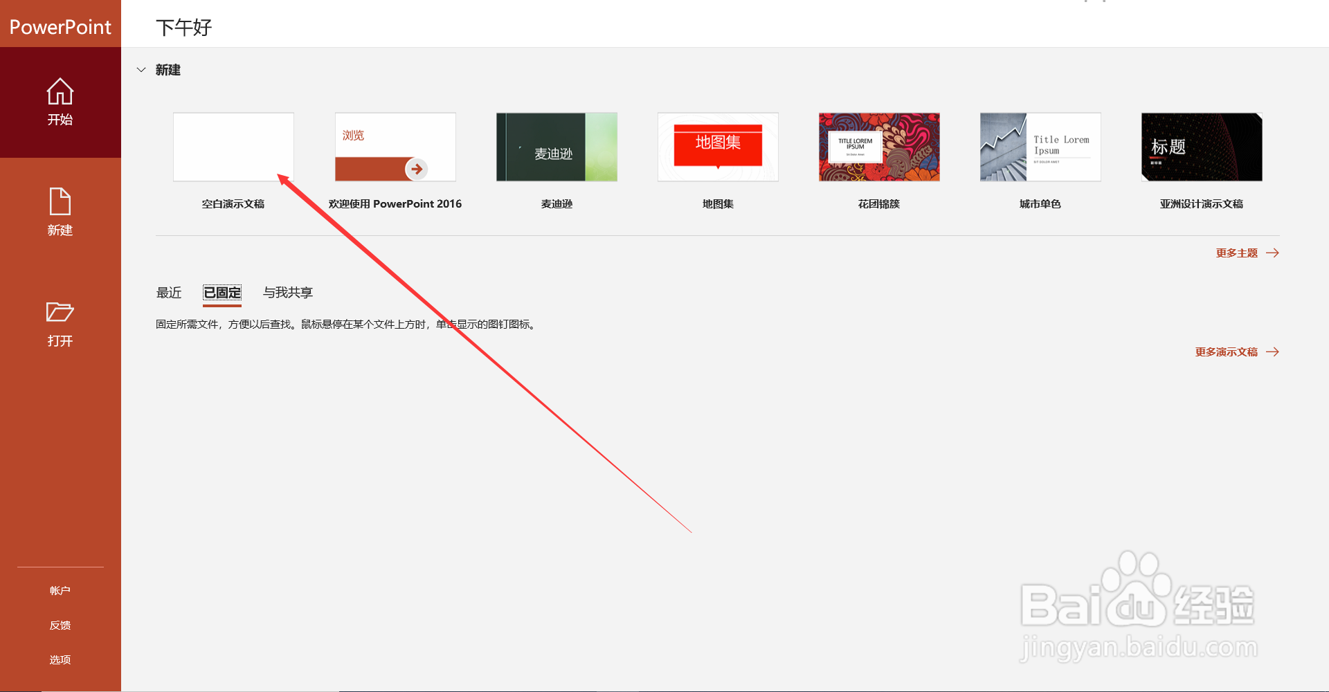Viewport: 1329px width, 692px height.
Task: Switch to the 已固定 tab
Action: [222, 293]
